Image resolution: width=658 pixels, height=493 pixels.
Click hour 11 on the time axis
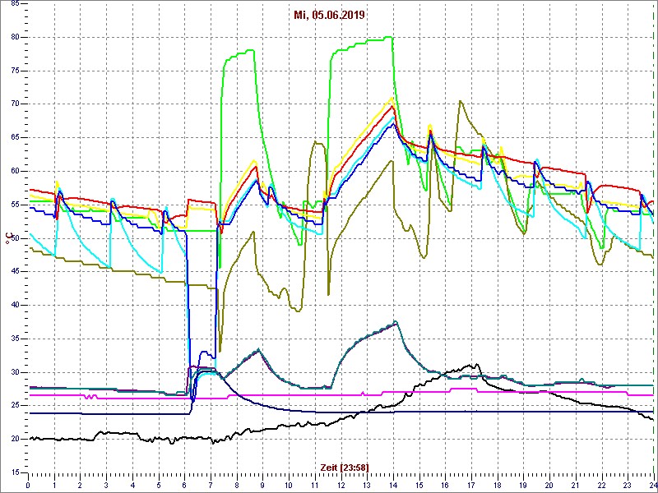coord(315,486)
